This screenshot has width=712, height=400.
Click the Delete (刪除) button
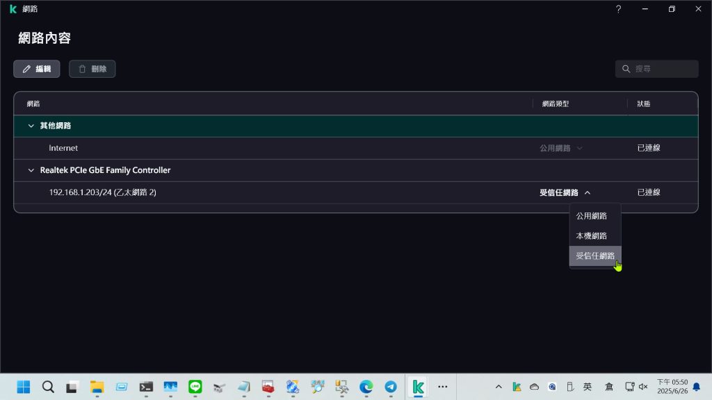tap(92, 69)
